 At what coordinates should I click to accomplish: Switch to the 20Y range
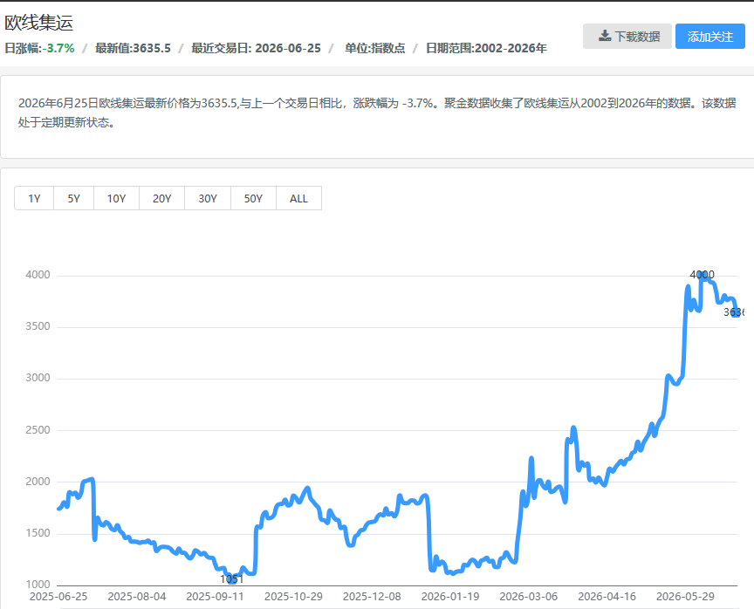click(x=161, y=198)
